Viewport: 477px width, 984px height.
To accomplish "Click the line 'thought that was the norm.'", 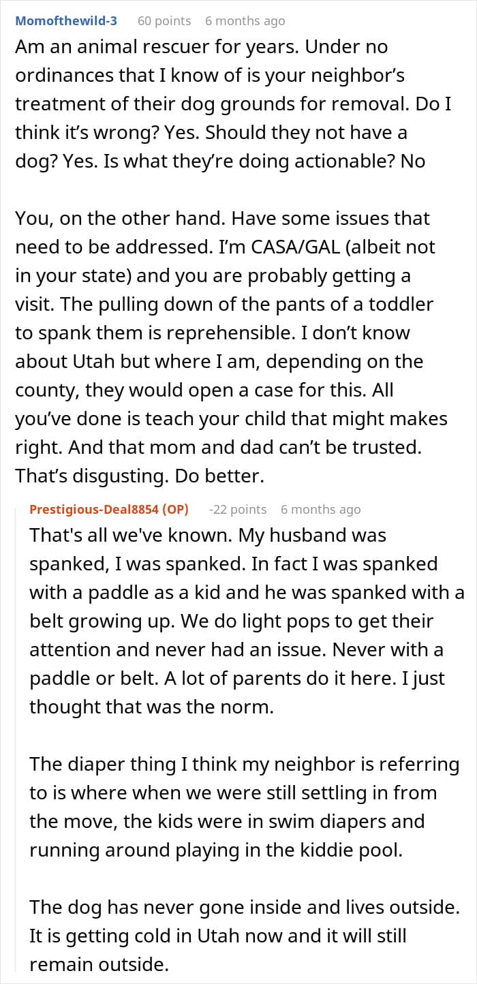I will click(x=151, y=707).
